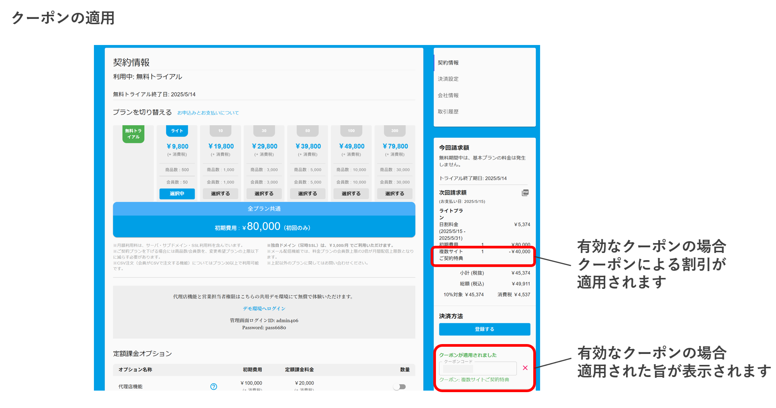The width and height of the screenshot is (776, 408).
Task: Click 選択中 button on the ライト plan
Action: point(177,194)
